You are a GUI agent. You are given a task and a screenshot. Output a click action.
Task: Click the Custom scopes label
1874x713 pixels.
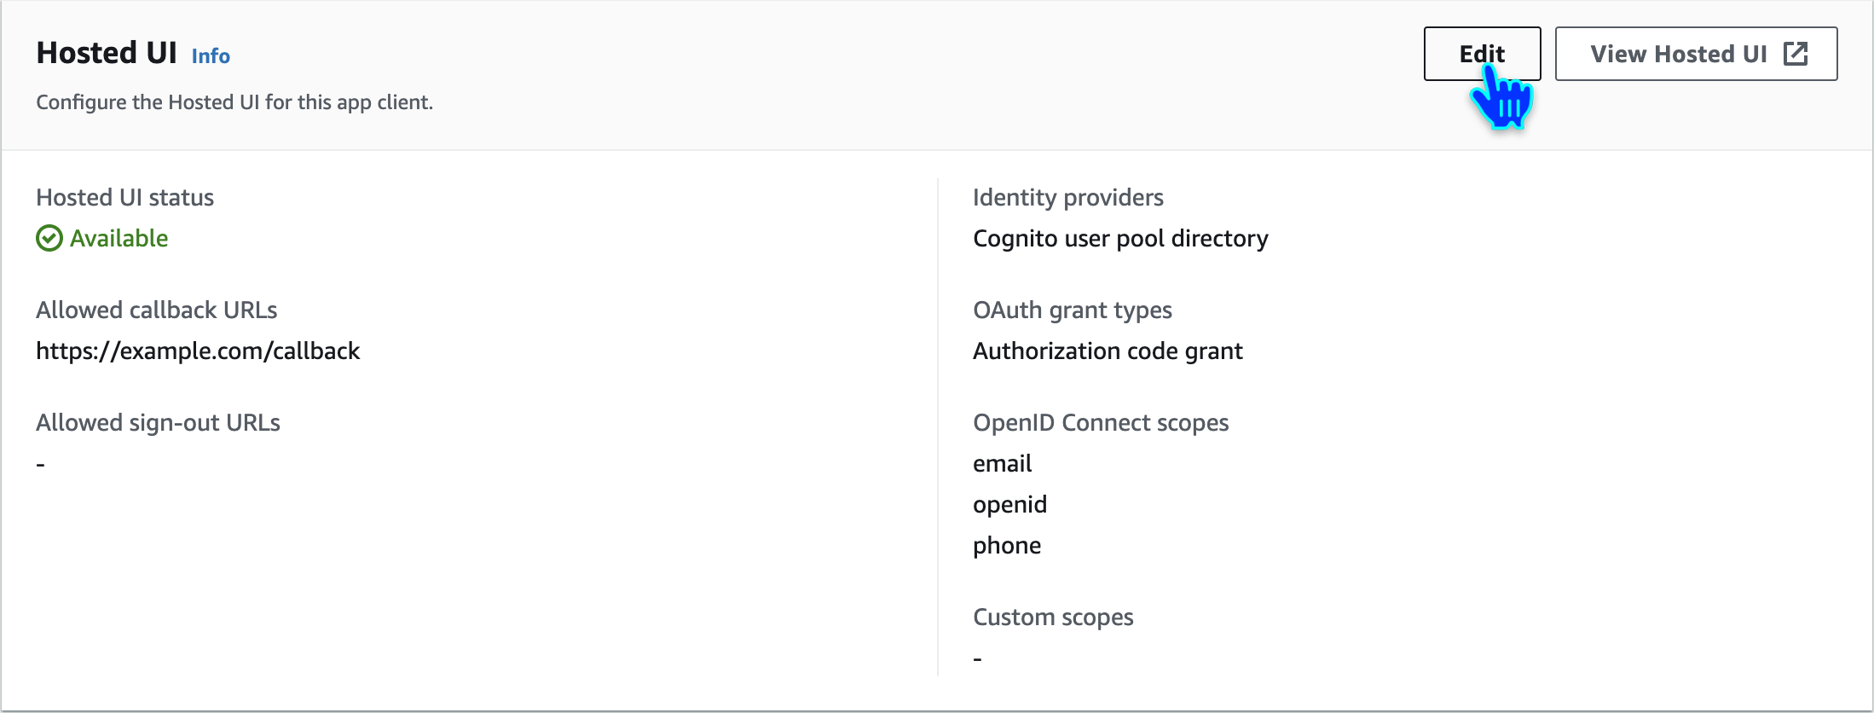click(x=1053, y=617)
